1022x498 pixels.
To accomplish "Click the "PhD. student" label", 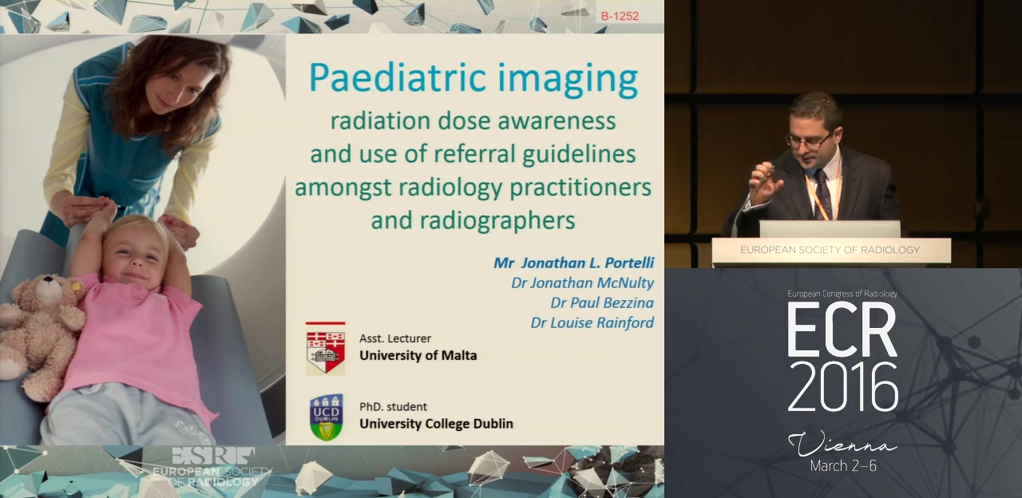I will point(393,407).
